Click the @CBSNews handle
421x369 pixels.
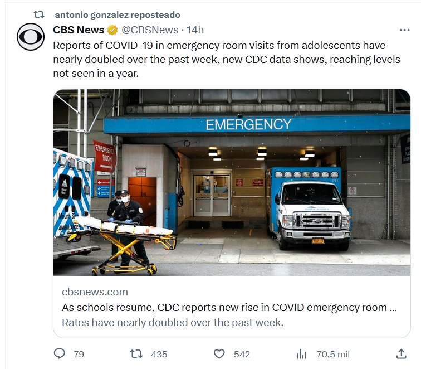pos(150,30)
